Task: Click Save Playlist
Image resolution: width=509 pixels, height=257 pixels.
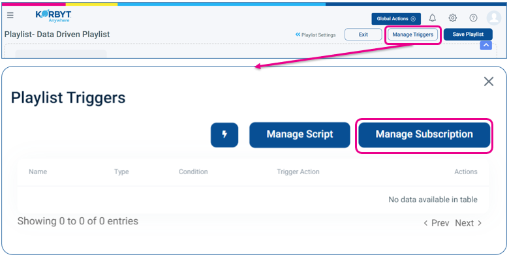Action: tap(468, 35)
